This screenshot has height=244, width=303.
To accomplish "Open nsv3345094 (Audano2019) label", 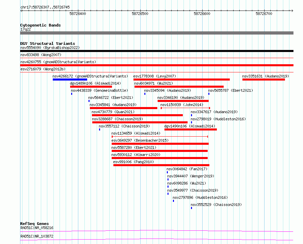I will click(x=168, y=90).
